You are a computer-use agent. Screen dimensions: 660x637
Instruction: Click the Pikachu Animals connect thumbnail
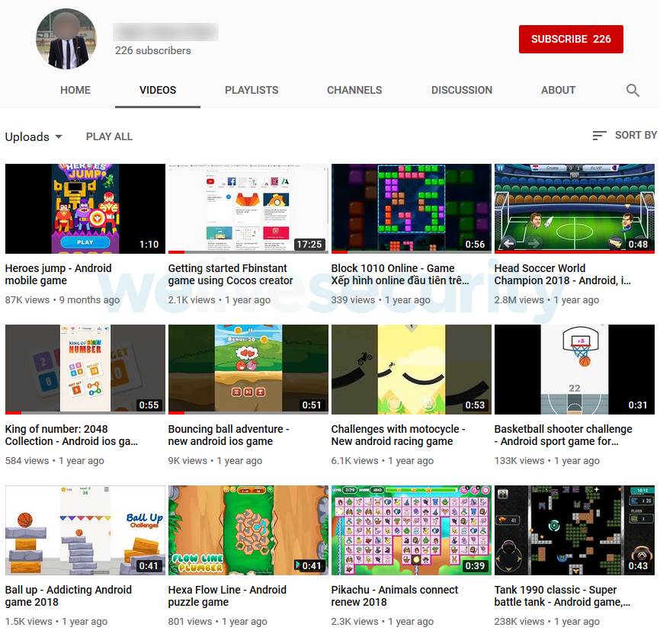pyautogui.click(x=411, y=529)
